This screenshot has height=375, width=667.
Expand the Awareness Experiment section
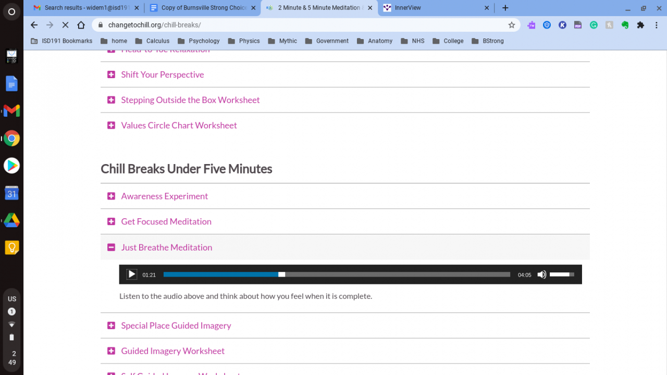coord(111,196)
